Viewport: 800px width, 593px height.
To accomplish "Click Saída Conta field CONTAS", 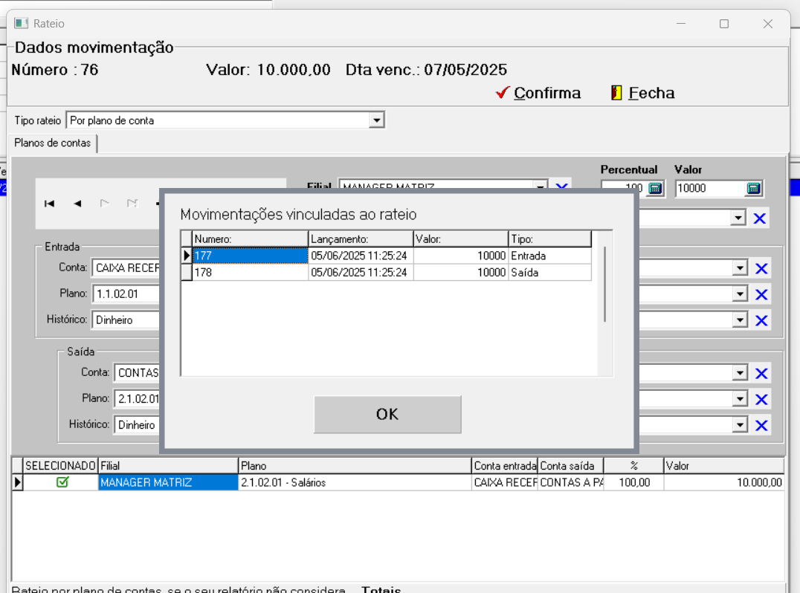I will click(x=138, y=373).
